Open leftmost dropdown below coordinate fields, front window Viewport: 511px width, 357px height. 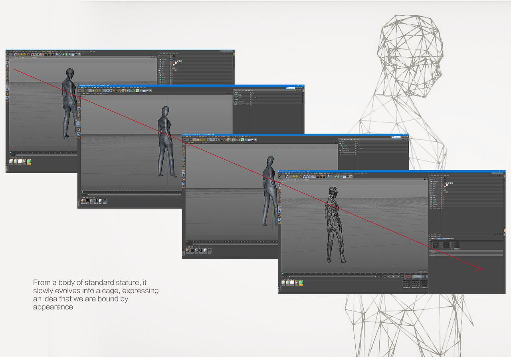click(406, 288)
